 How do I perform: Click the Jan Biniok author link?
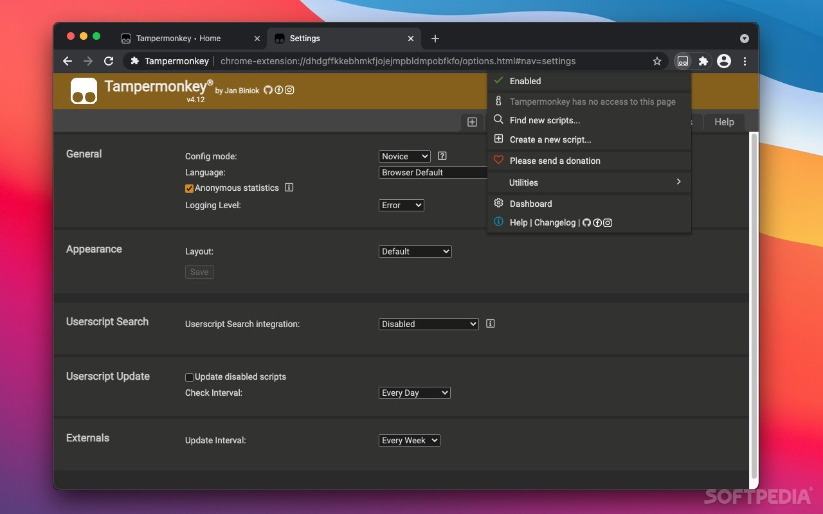click(237, 91)
